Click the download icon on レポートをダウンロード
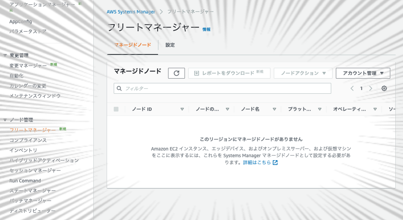The image size is (403, 220). 197,73
